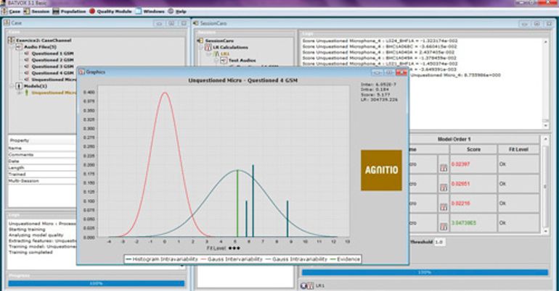Click the Help icon in the menu bar
The height and width of the screenshot is (291, 559).
pos(171,12)
